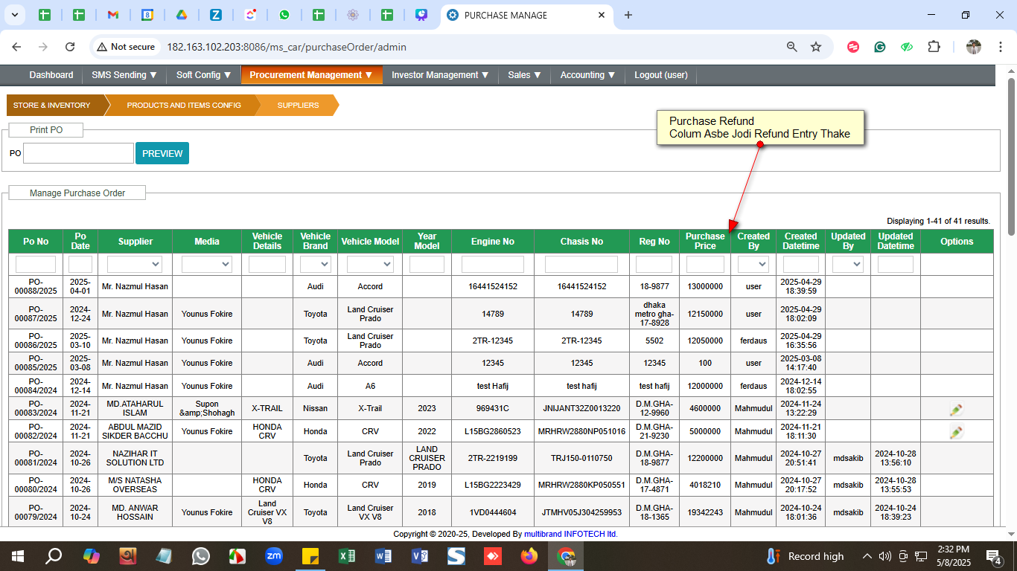Open the Vehicle Model filter dropdown
Screen dimensions: 1017x571
[370, 264]
